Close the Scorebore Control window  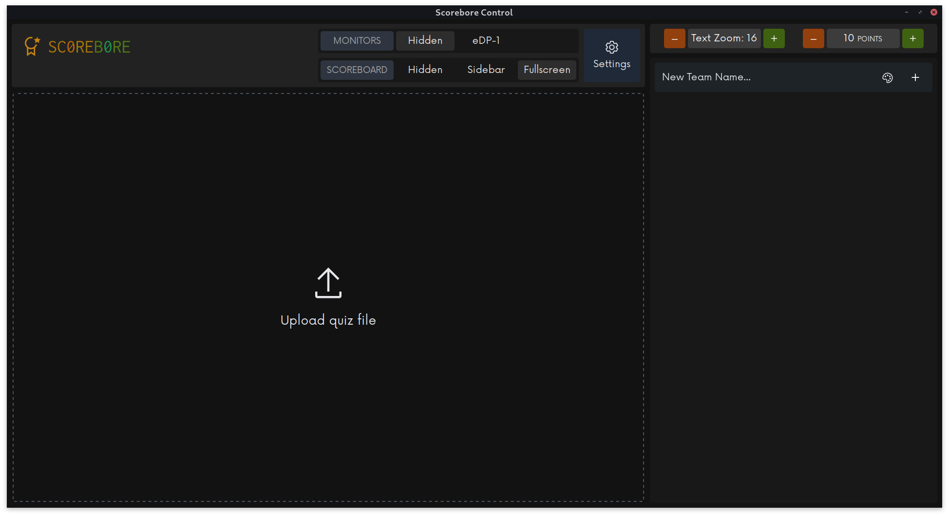[933, 12]
